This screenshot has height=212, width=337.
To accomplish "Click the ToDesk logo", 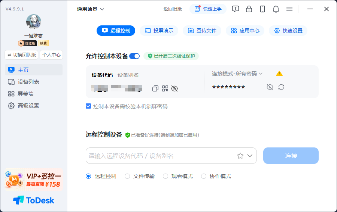I will (34, 200).
